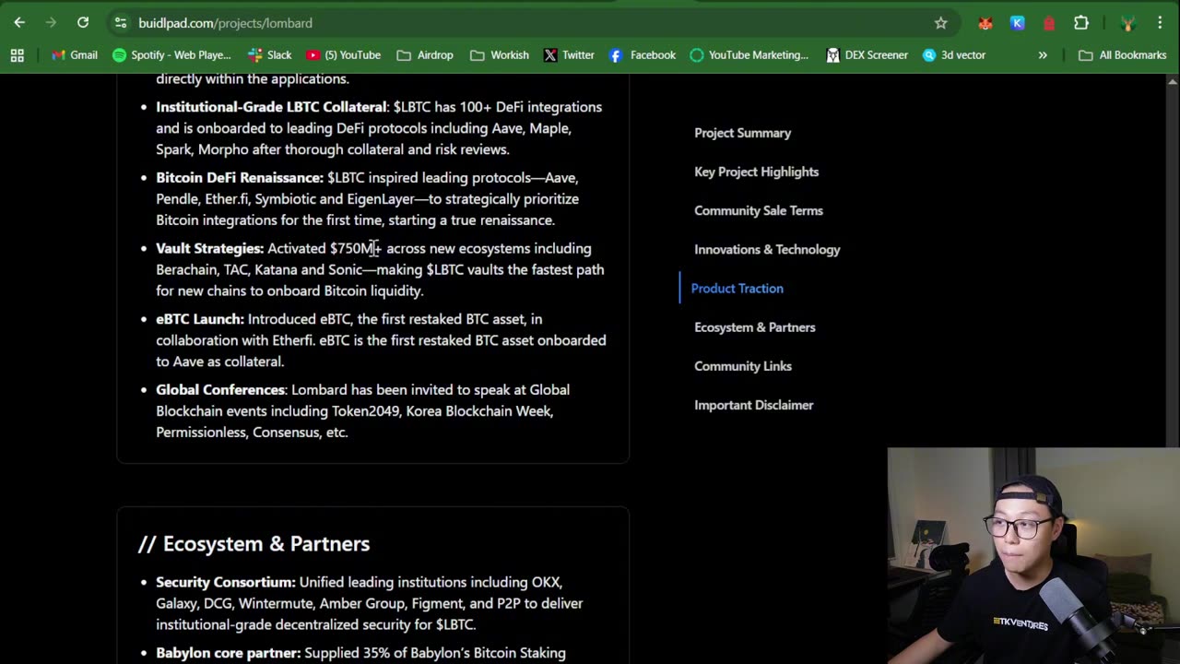
Task: Click the 'Security Consortium:' bold text
Action: click(226, 582)
